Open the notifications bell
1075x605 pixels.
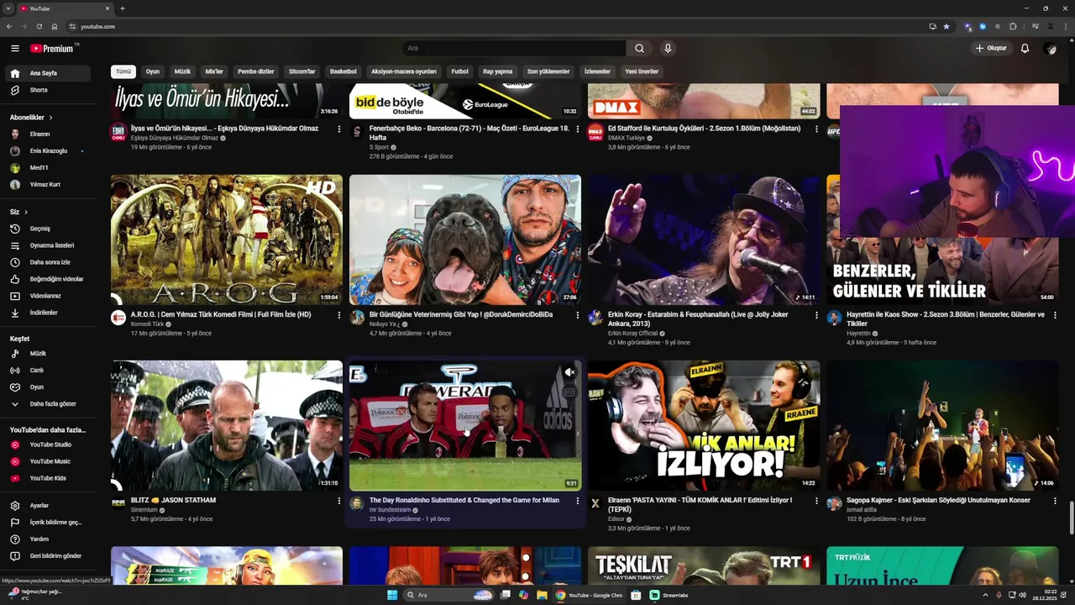(1025, 48)
